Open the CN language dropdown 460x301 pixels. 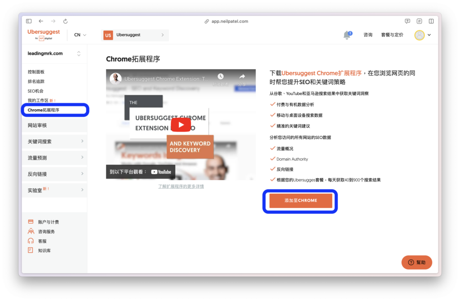pos(80,35)
